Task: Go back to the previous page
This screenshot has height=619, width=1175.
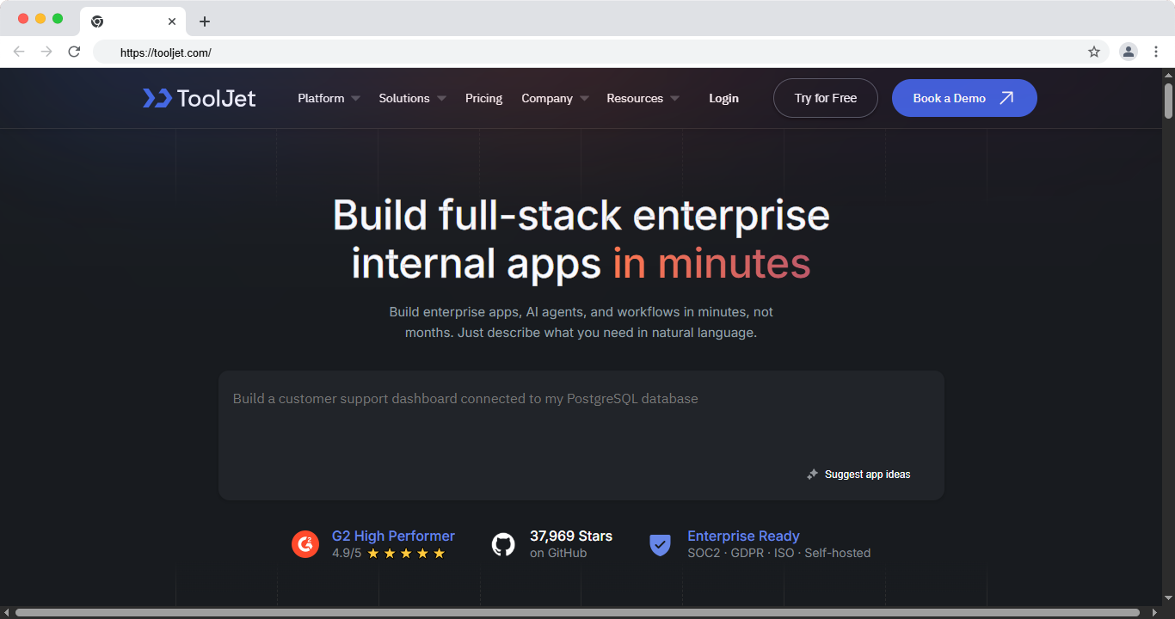Action: pos(19,52)
